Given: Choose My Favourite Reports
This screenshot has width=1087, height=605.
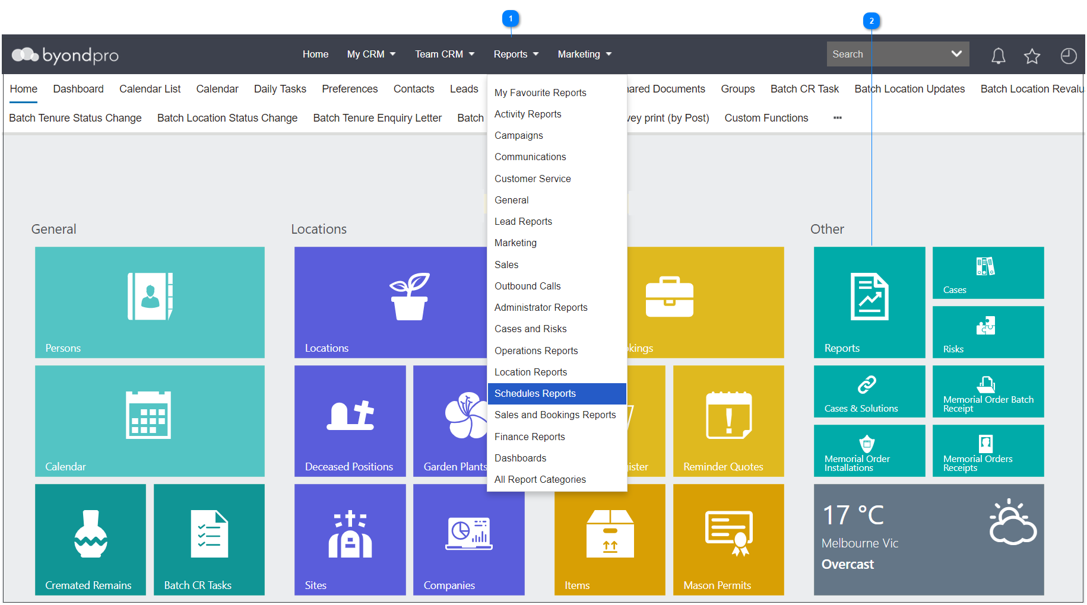Looking at the screenshot, I should [x=557, y=93].
